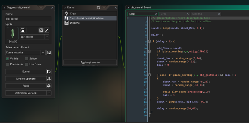The height and width of the screenshot is (123, 249).
Task: Collapse code fold at line 18
Action: [x=149, y=75]
